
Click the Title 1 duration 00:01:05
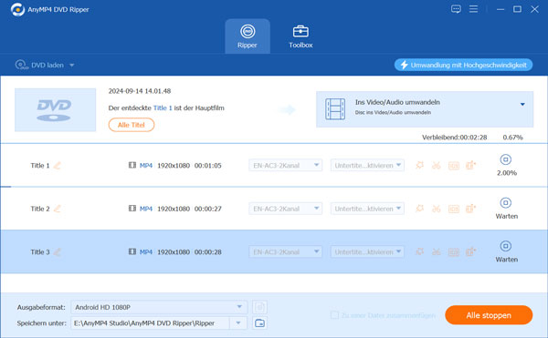(x=208, y=166)
